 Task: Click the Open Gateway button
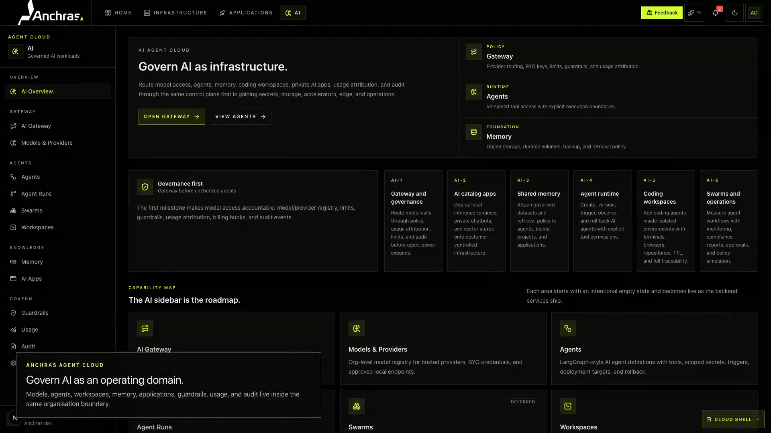pos(171,117)
